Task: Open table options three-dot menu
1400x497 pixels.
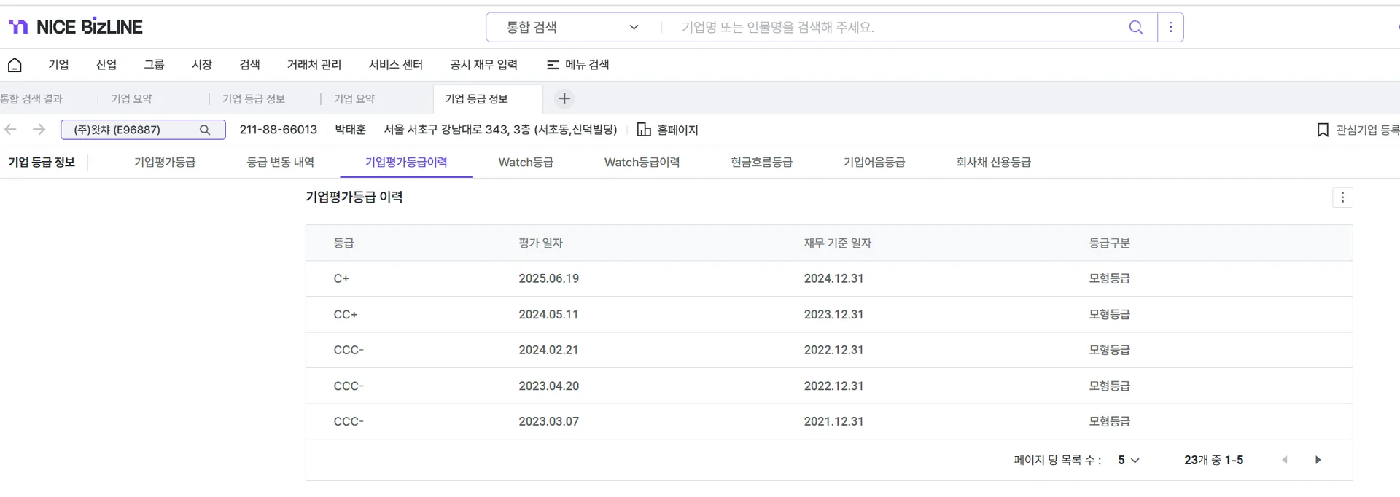Action: pos(1342,197)
